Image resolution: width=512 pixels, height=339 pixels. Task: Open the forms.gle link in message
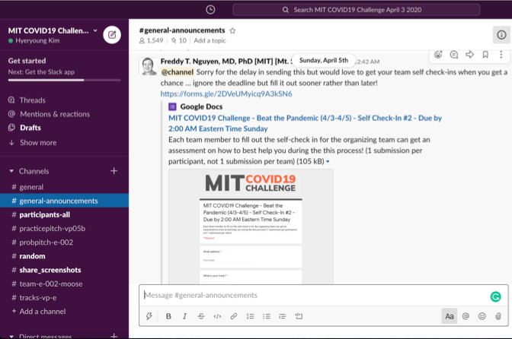point(226,94)
